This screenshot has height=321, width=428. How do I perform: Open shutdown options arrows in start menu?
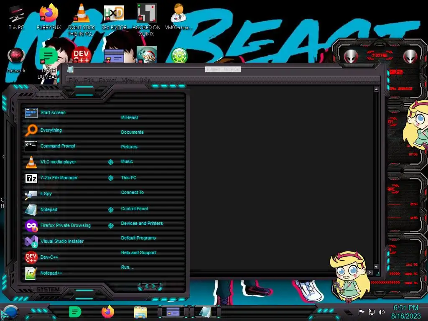(150, 286)
